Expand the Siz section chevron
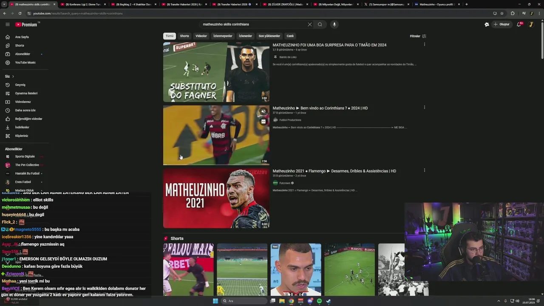The image size is (544, 306). [x=13, y=76]
